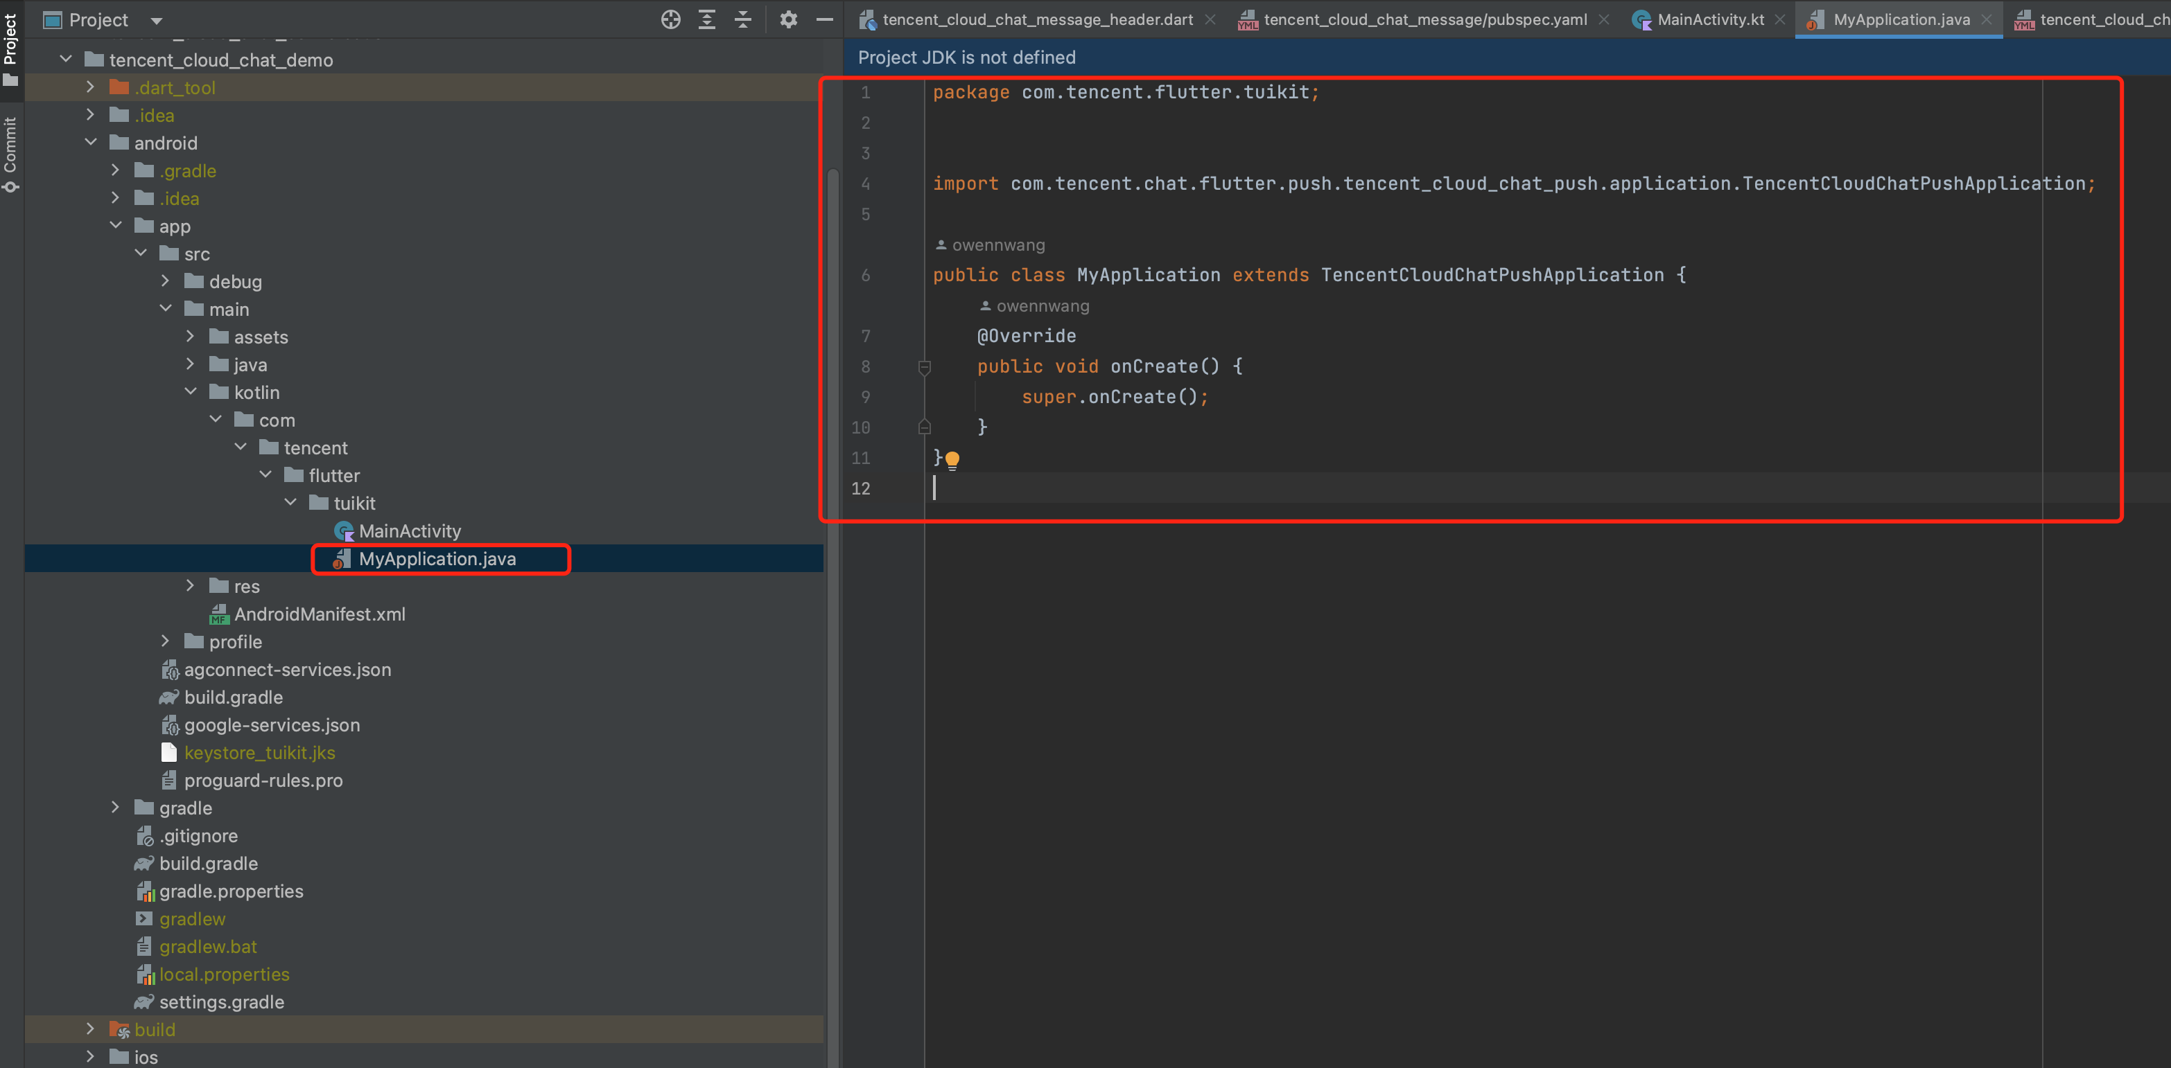Open AndroidManifest.xml file
Screen dimensions: 2171x1068
pyautogui.click(x=319, y=614)
